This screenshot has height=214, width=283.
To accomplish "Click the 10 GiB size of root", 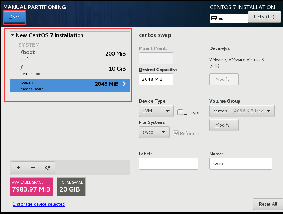I will tap(117, 69).
